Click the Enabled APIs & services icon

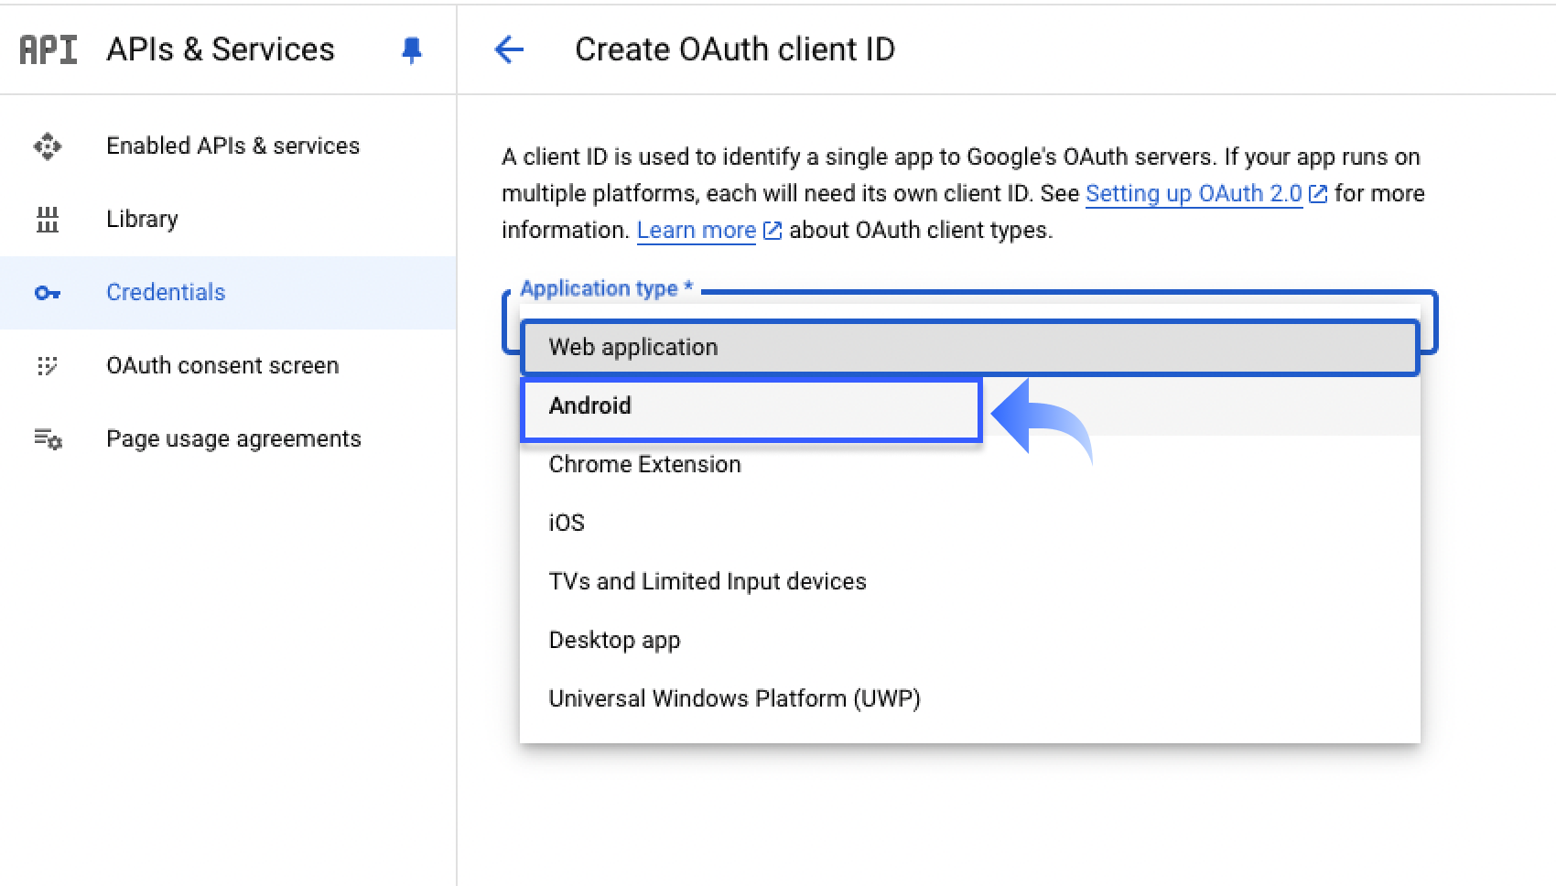(48, 146)
